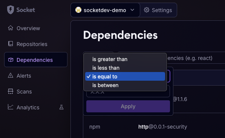Focus the dependencies search field
The height and width of the screenshot is (138, 225).
click(196, 58)
